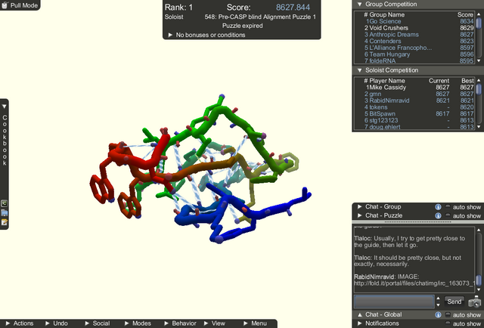
Task: Click the Pull Mode hand icon
Action: click(5, 5)
